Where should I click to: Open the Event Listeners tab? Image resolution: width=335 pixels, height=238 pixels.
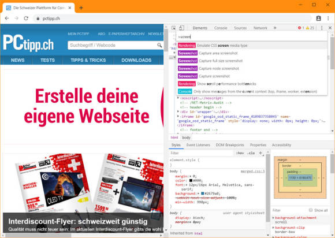click(198, 145)
